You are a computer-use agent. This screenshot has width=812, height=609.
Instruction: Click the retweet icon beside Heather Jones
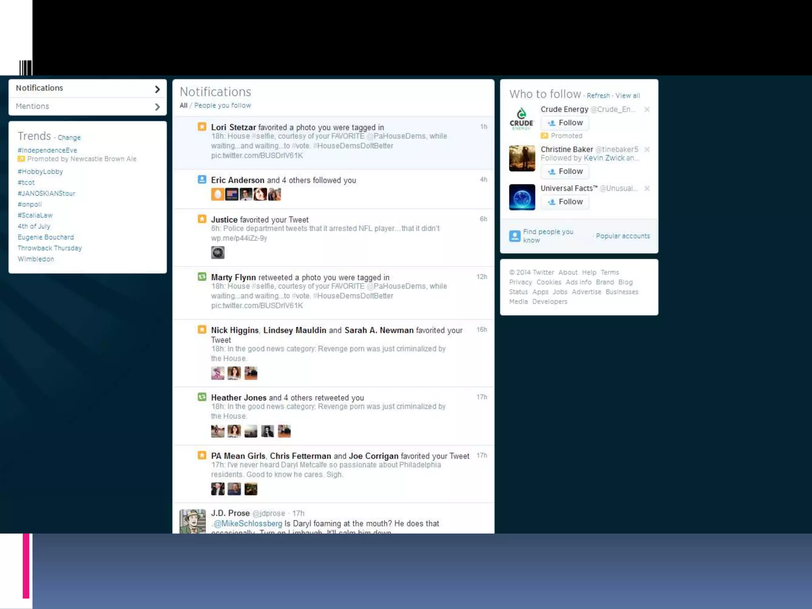pos(202,397)
